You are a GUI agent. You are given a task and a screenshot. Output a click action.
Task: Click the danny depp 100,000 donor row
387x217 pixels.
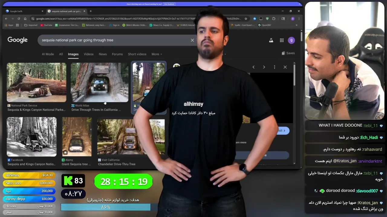pyautogui.click(x=29, y=199)
